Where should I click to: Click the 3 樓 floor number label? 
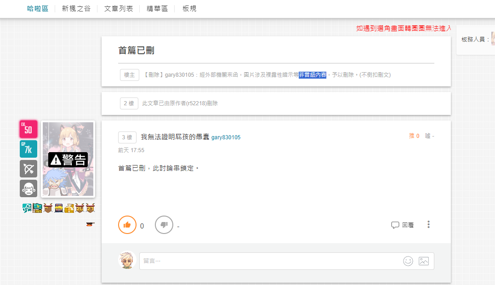tap(127, 137)
